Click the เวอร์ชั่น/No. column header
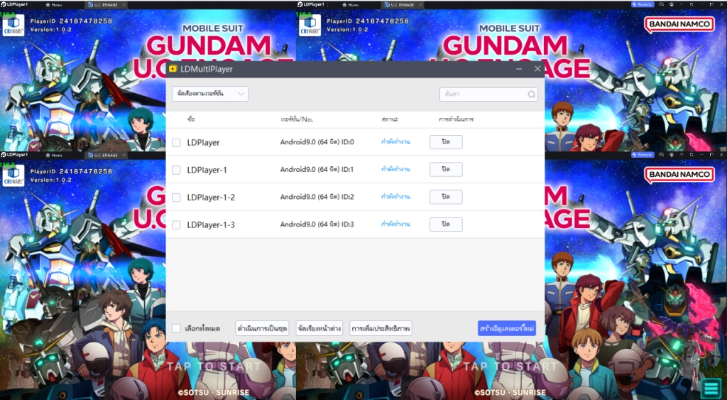Viewport: 727px width, 400px height. 297,119
